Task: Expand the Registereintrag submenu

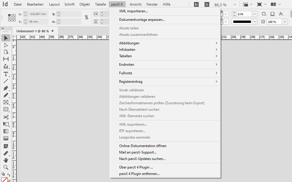Action: point(169,82)
